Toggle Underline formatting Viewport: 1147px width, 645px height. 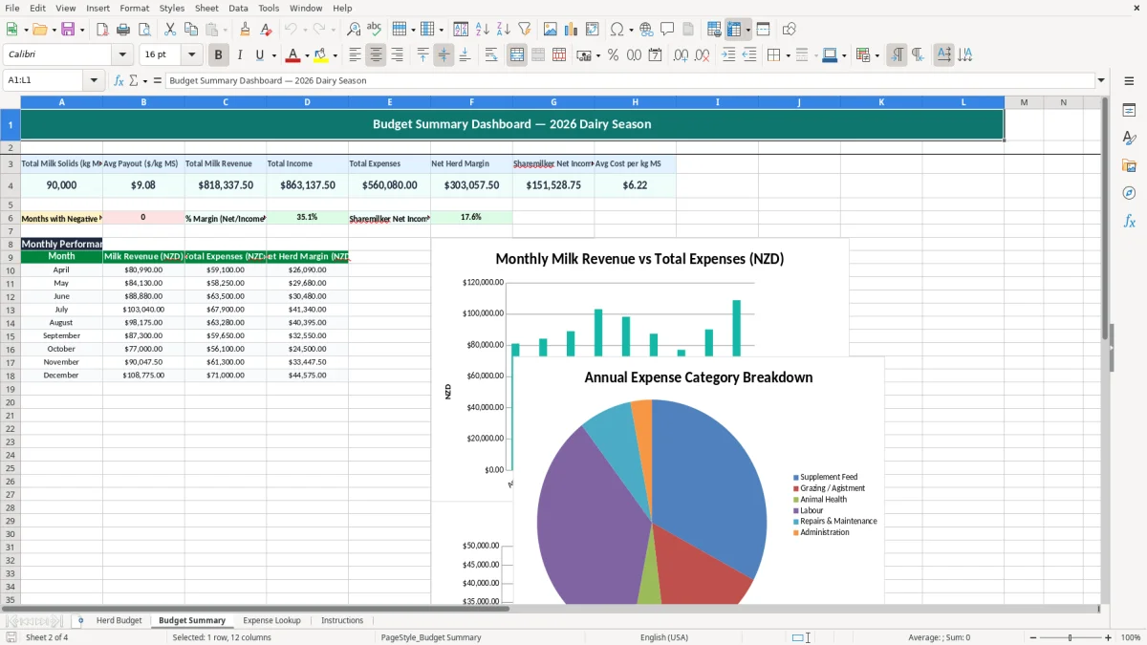[259, 55]
